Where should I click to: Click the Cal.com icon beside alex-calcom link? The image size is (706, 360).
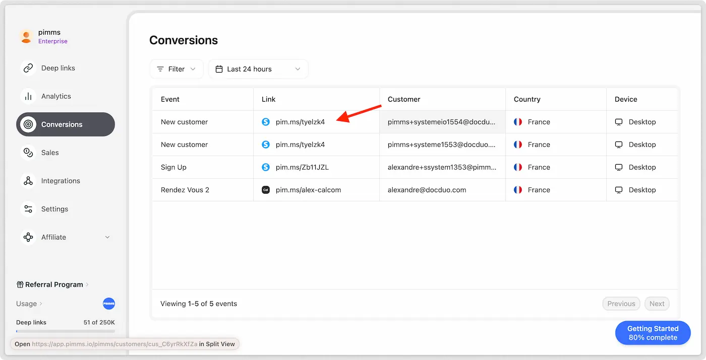click(x=266, y=190)
